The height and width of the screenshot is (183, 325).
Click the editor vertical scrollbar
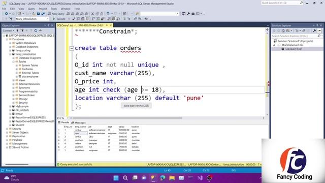pos(267,89)
